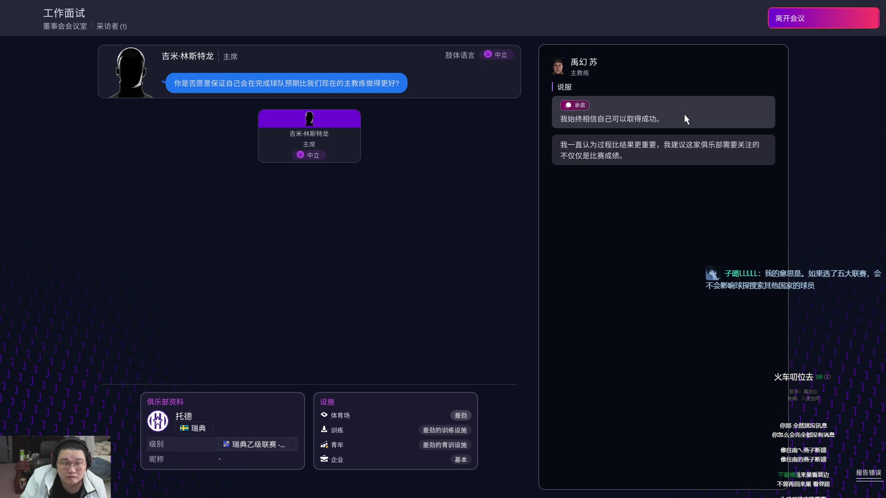Select the 董事会会议室 tab
The height and width of the screenshot is (498, 886).
65,26
